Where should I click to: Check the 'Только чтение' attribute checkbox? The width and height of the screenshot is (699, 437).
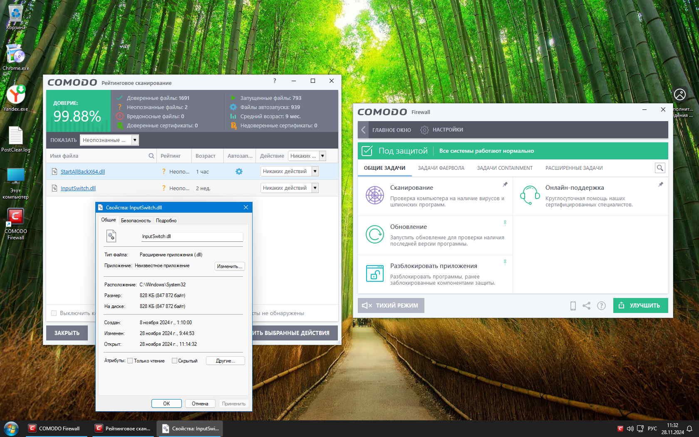(130, 361)
